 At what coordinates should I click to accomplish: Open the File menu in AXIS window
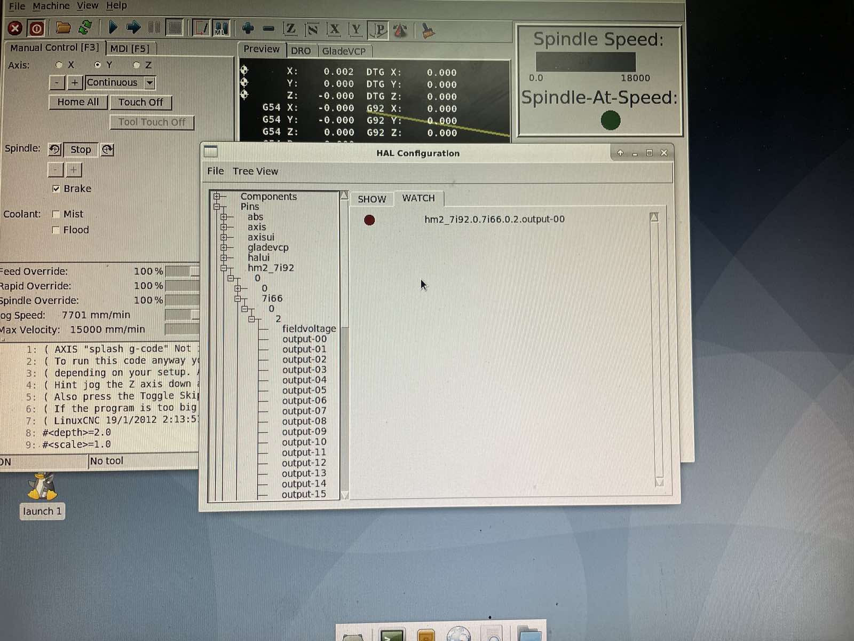point(17,6)
